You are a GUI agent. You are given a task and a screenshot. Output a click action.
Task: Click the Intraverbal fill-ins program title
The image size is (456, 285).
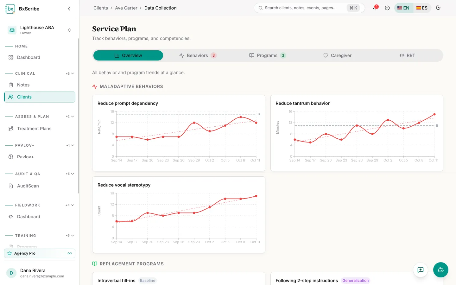pos(116,281)
